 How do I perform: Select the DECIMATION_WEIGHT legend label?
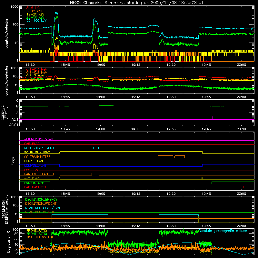pyautogui.click(x=41, y=203)
